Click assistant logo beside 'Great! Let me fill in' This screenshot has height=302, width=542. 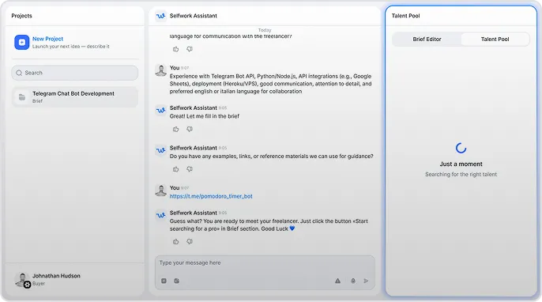click(160, 111)
